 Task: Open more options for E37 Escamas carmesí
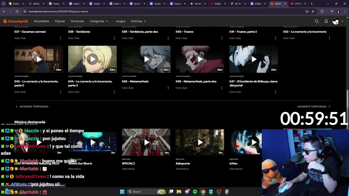61,38
